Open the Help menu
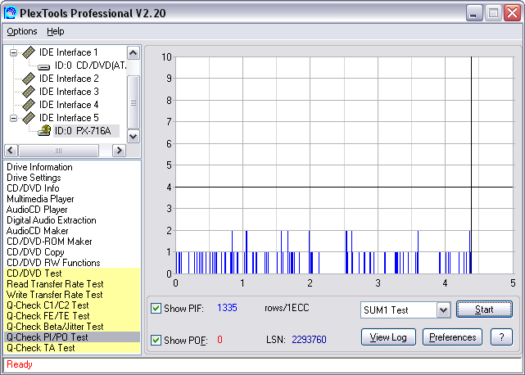525x375 pixels. click(55, 31)
